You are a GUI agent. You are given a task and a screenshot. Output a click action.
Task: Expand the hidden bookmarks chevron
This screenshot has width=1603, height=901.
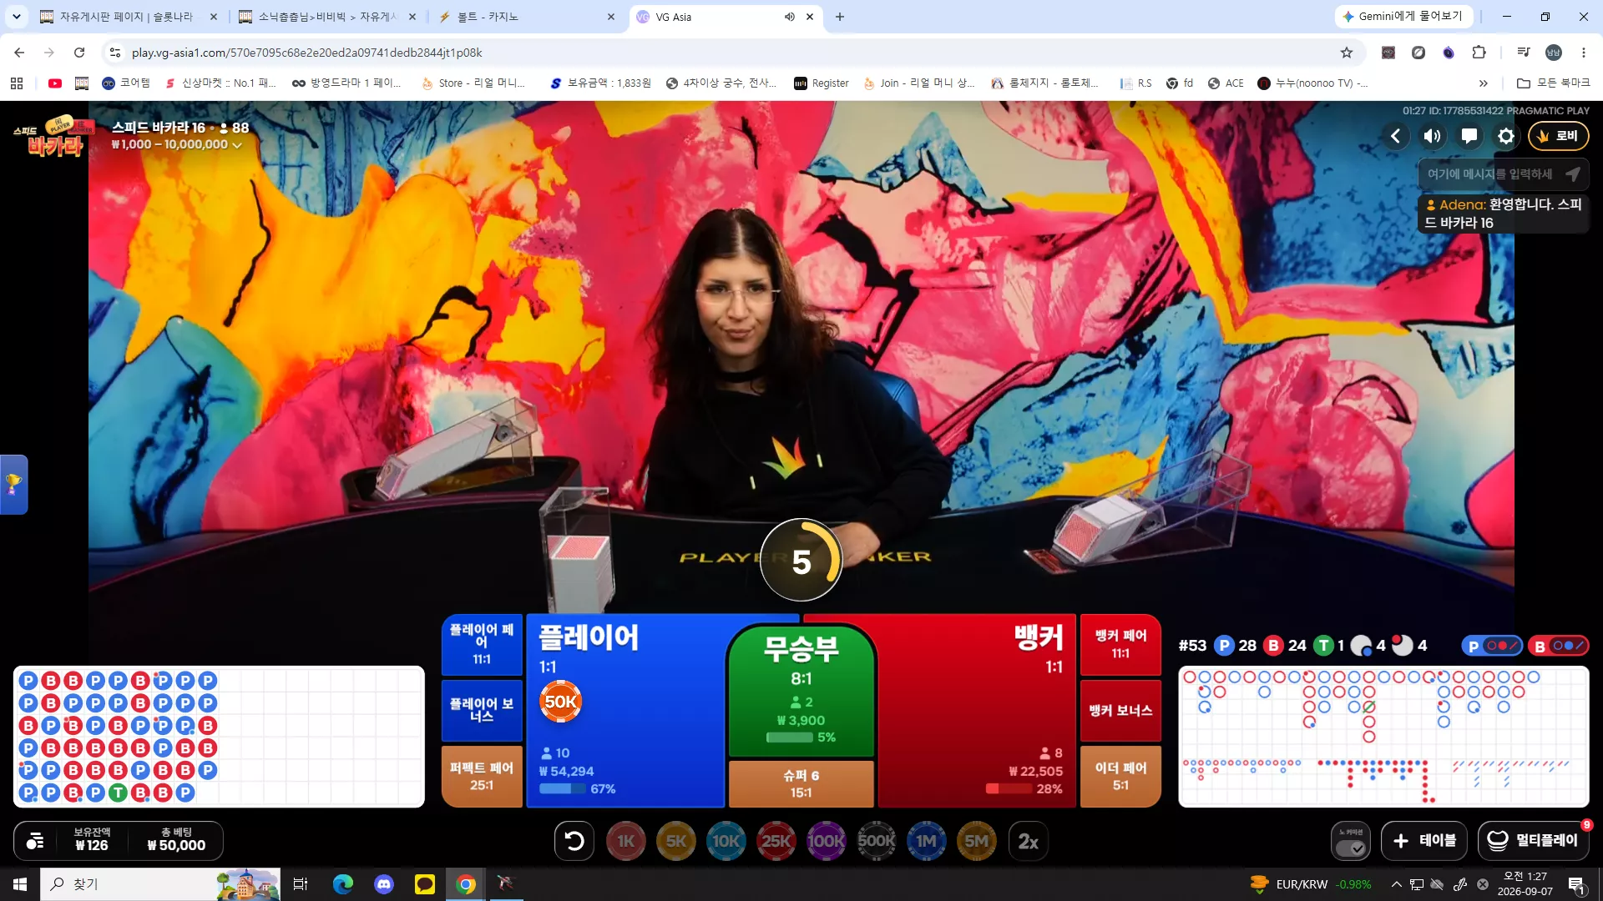pos(1483,83)
